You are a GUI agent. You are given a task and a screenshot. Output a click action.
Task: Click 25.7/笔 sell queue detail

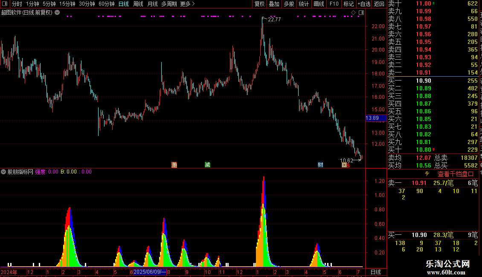(443, 183)
